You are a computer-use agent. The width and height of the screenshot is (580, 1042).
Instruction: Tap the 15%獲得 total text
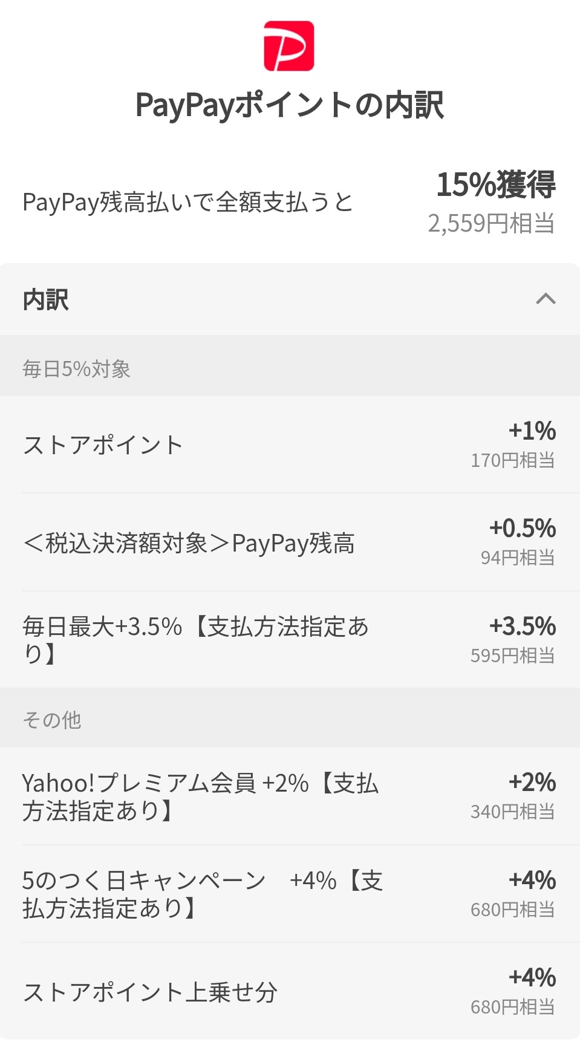click(496, 184)
